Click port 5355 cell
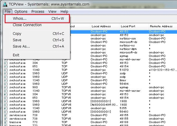This screenshot has width=177, height=126. click(x=123, y=108)
